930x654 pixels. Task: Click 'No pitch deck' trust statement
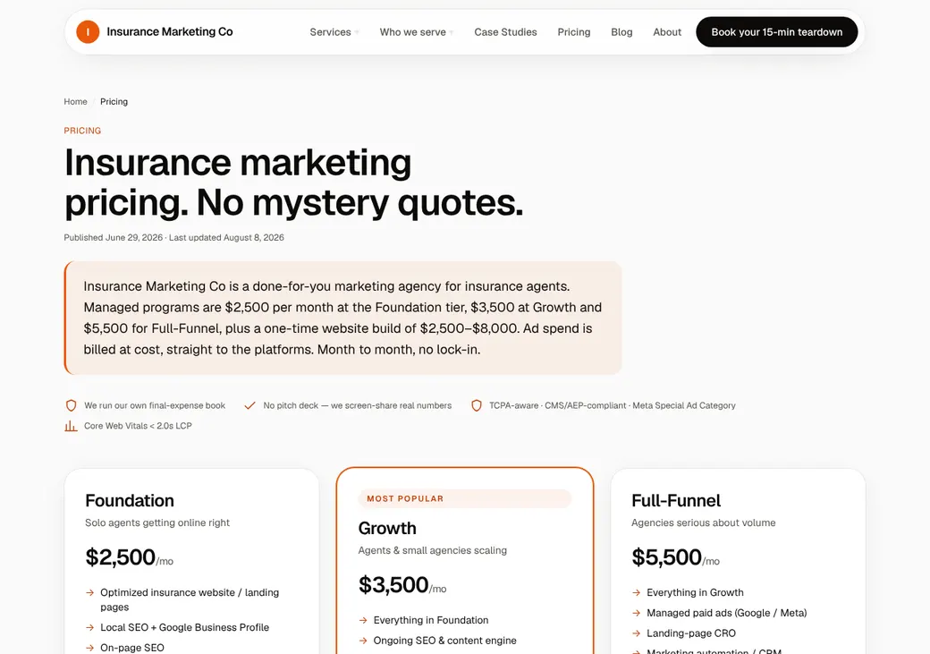tap(357, 405)
